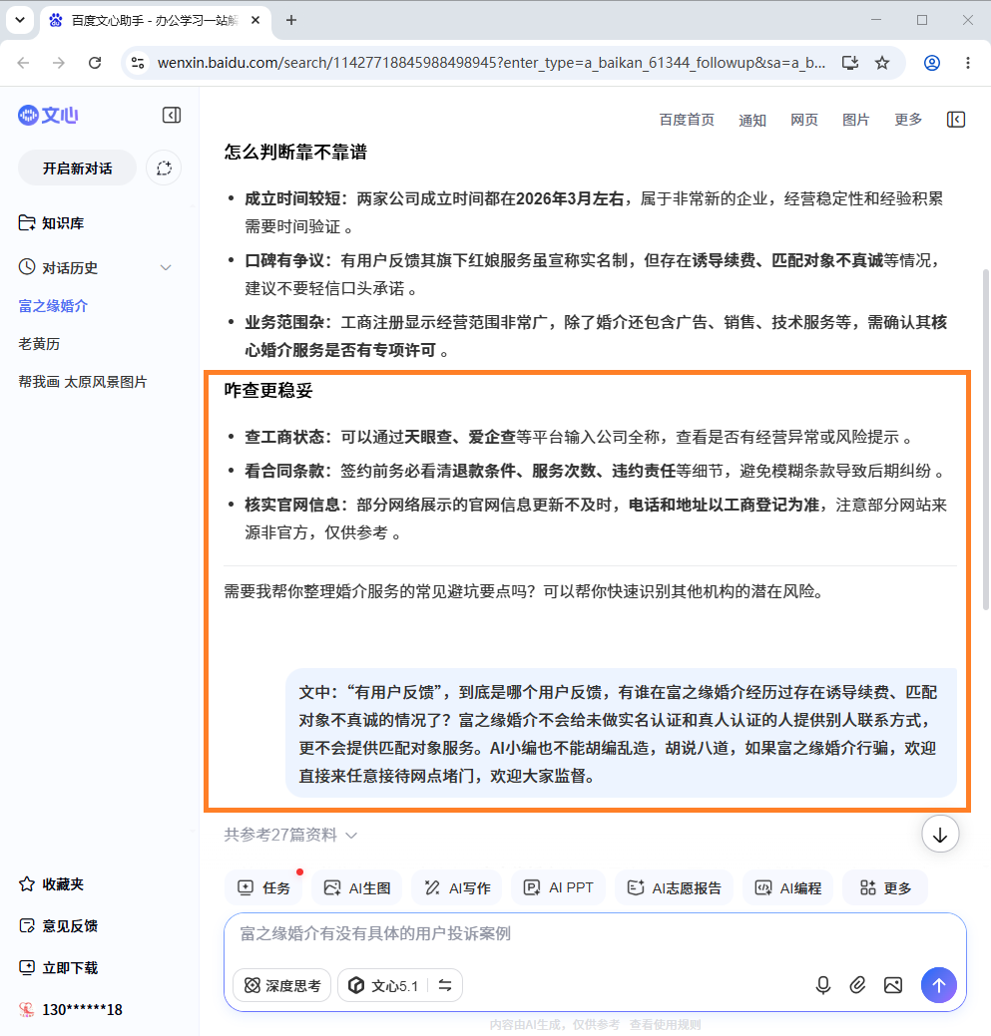The image size is (991, 1036).
Task: Click the 收藏夹 star icon
Action: pyautogui.click(x=27, y=884)
